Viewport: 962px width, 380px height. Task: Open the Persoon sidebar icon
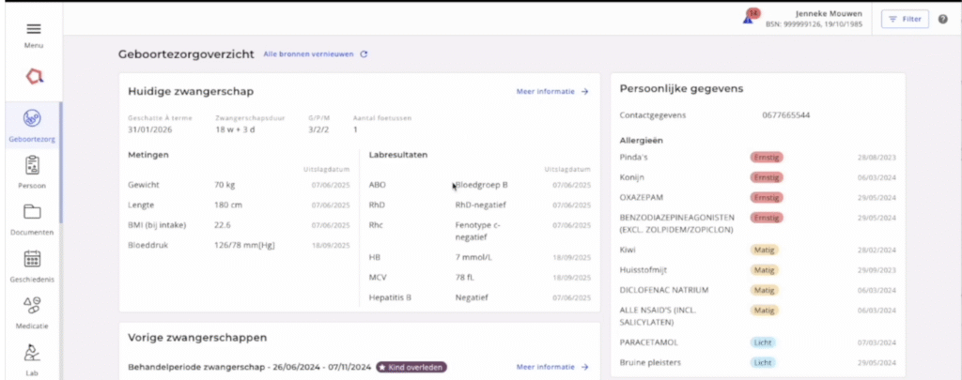coord(33,166)
